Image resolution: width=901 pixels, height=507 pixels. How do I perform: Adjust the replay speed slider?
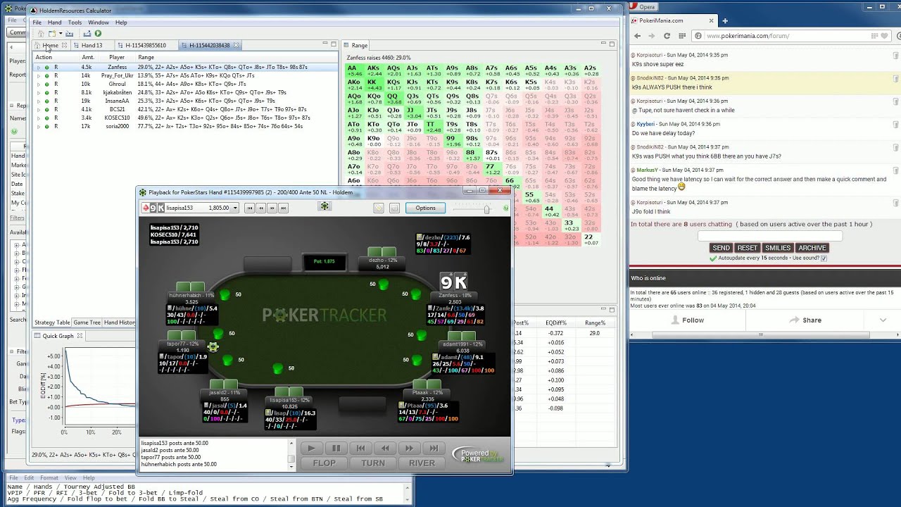pos(486,208)
